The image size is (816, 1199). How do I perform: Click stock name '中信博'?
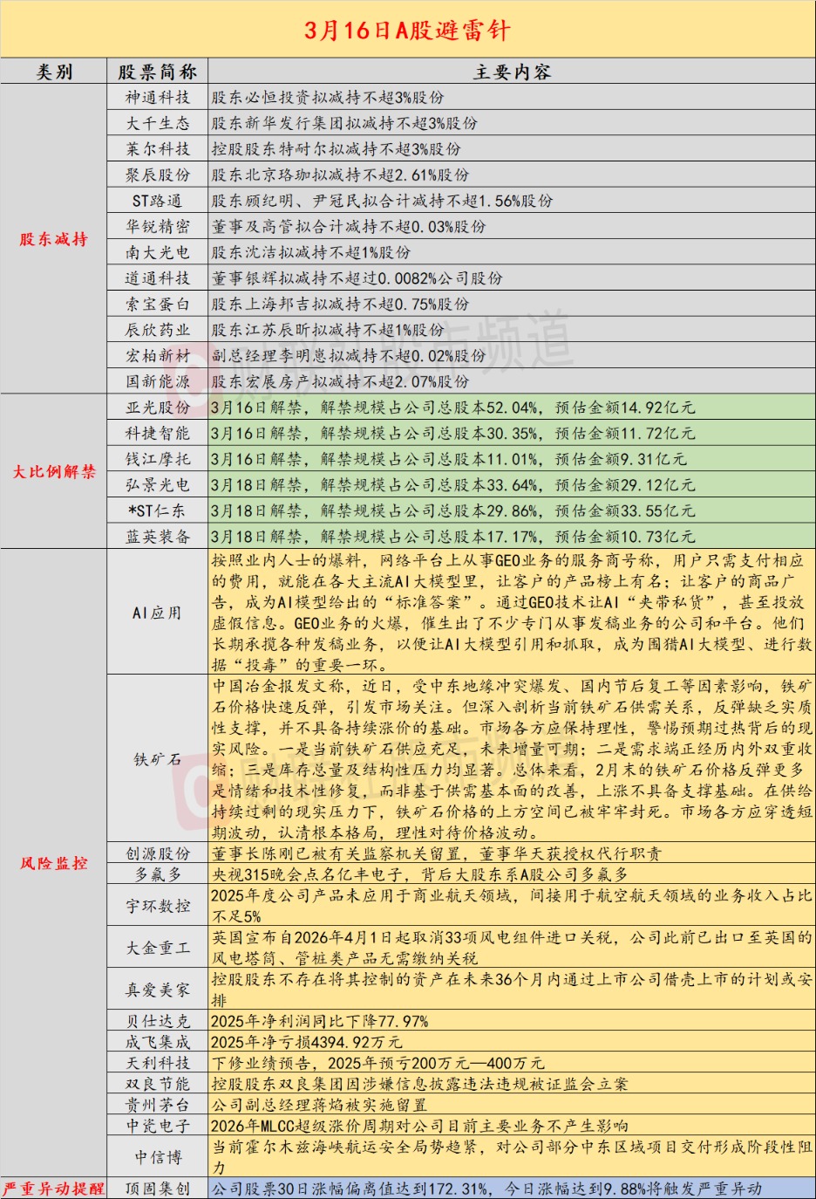[x=157, y=1157]
